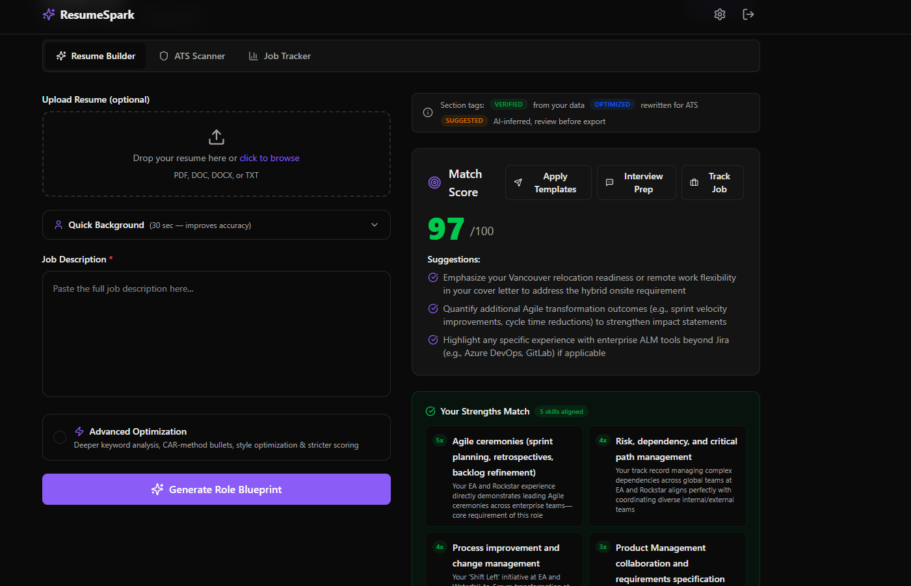Click the OPTIMIZED section tag badge
The width and height of the screenshot is (911, 586).
613,105
